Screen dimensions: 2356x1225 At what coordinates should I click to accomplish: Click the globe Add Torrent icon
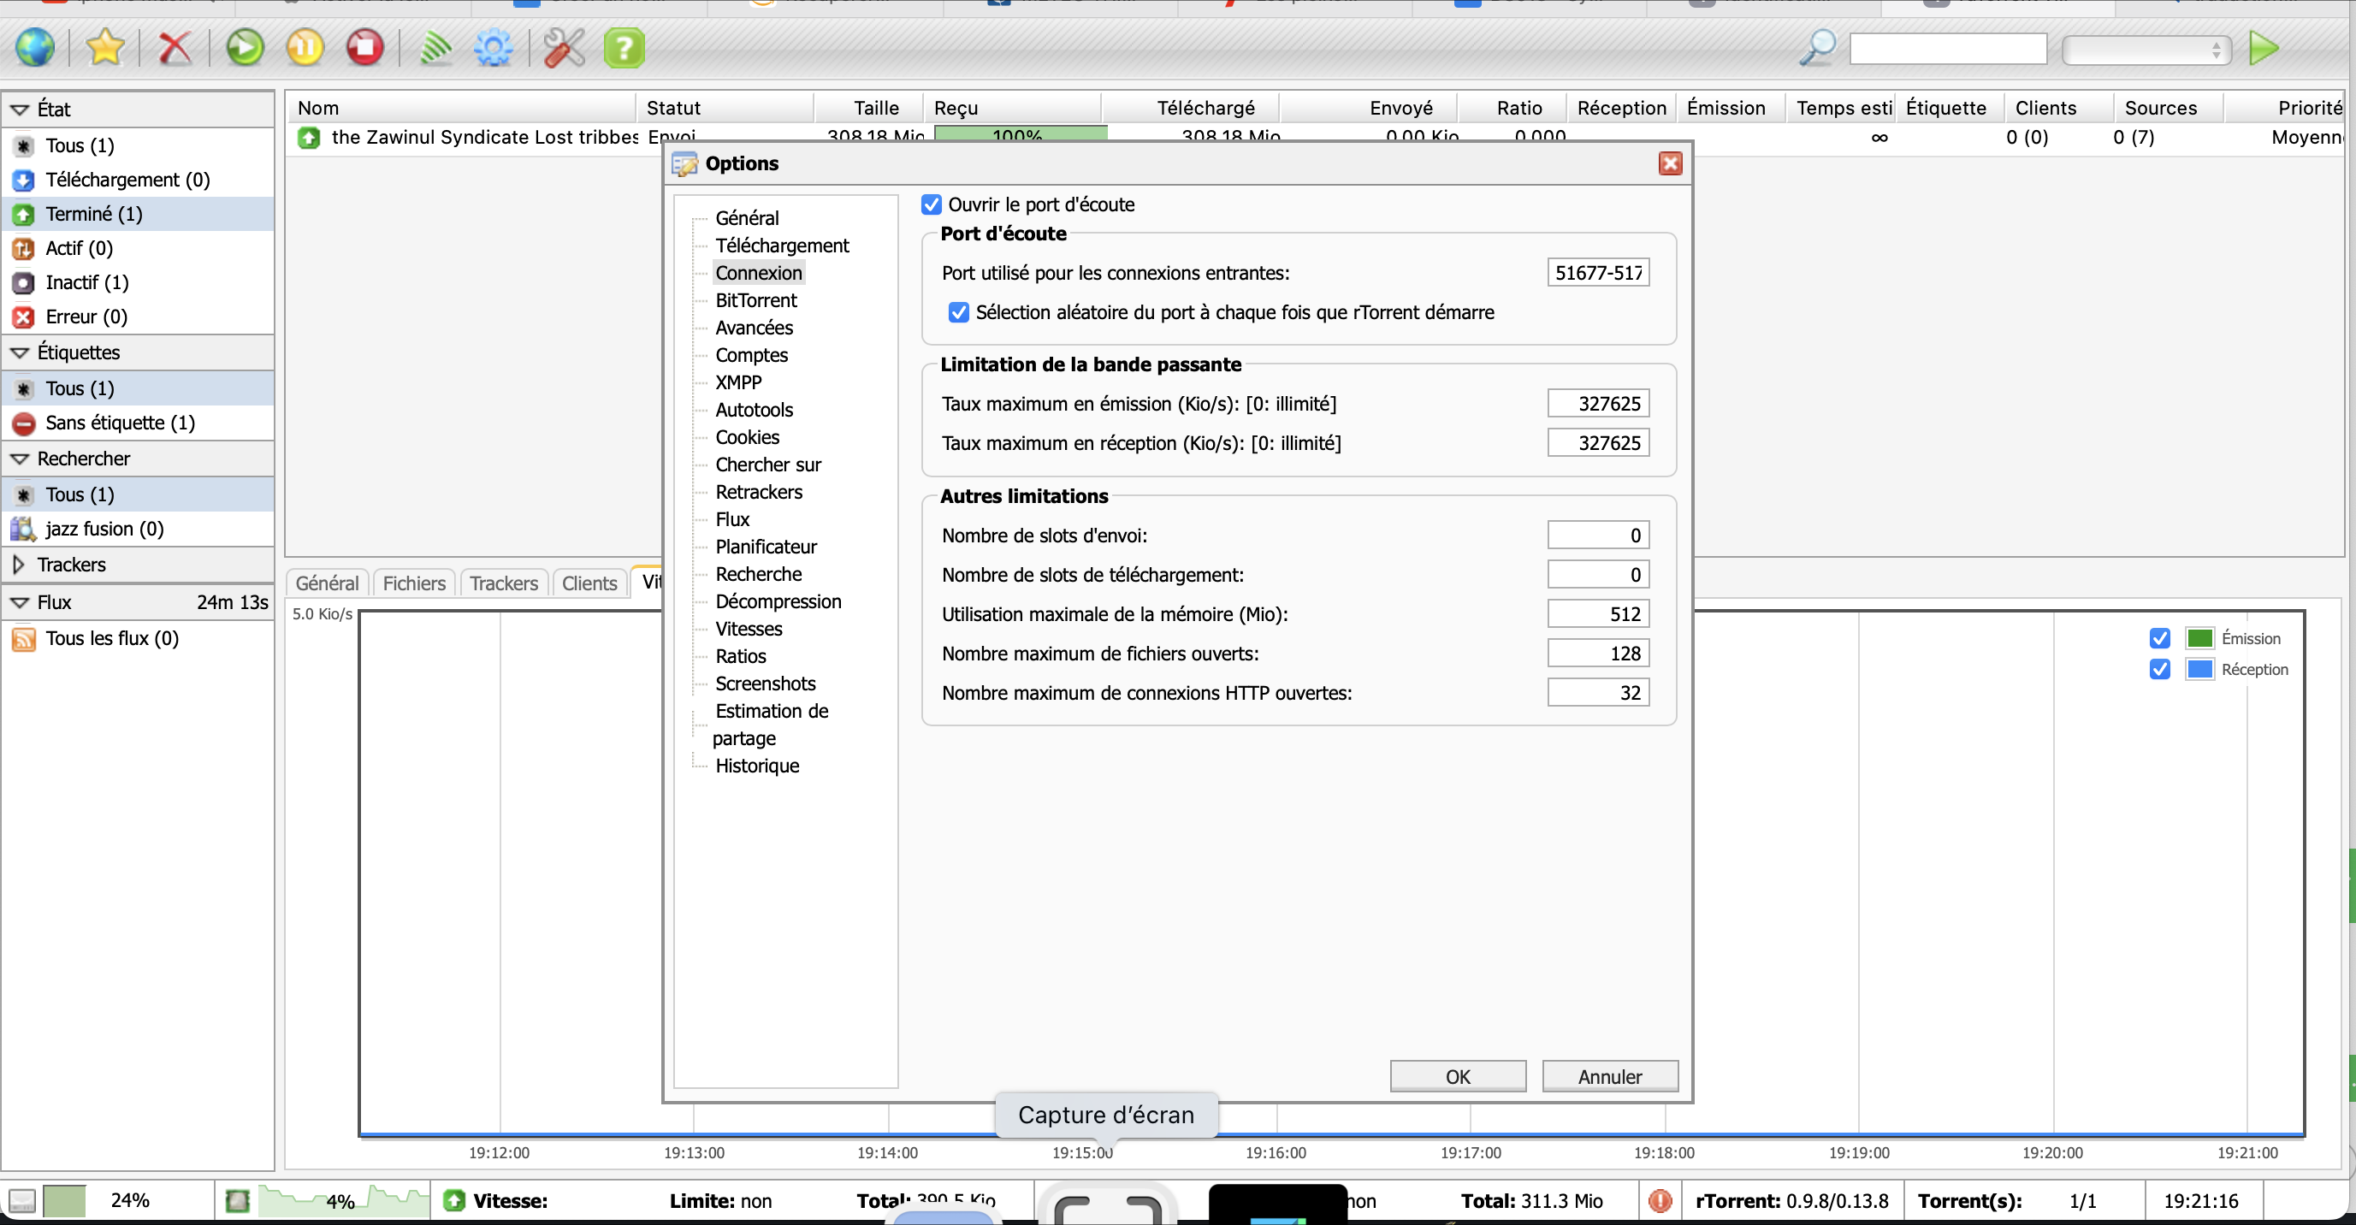pyautogui.click(x=35, y=48)
